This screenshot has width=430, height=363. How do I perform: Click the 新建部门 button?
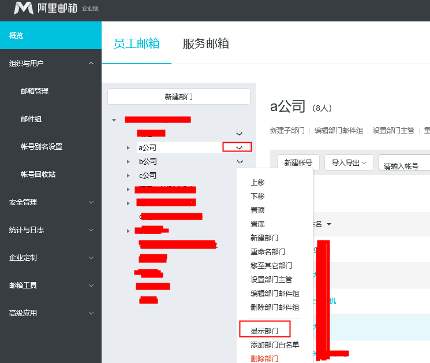178,97
